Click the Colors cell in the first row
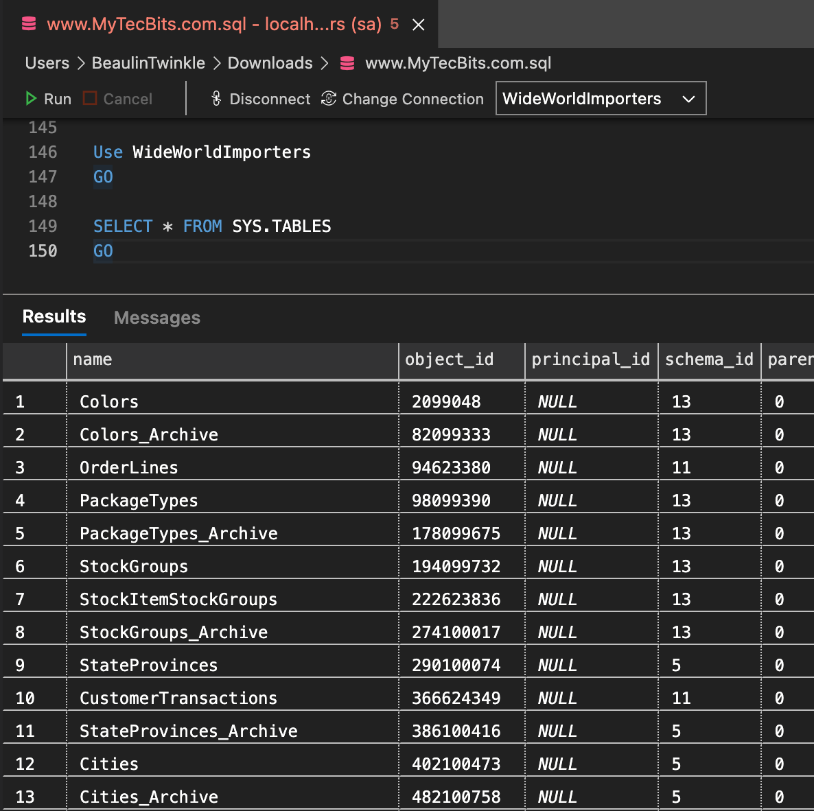Image resolution: width=814 pixels, height=811 pixels. click(108, 401)
